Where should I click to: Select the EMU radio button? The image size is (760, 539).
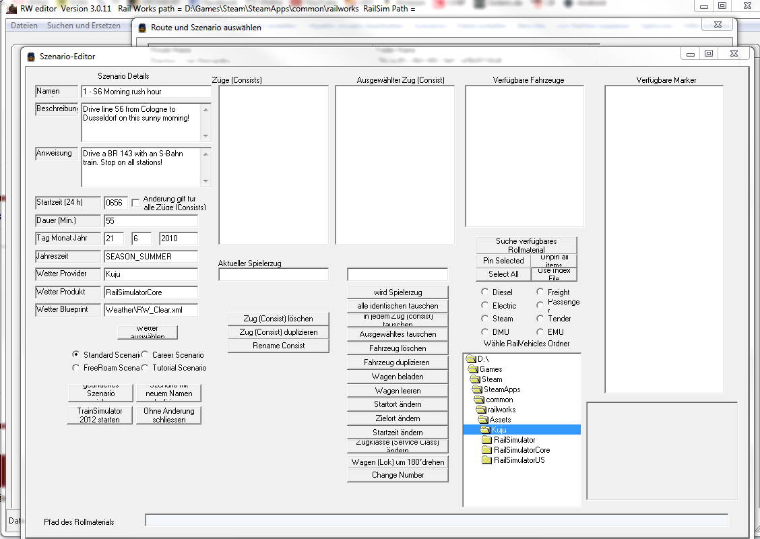540,332
